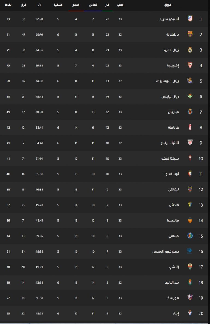This screenshot has height=324, width=210.
Task: Open the سيلتا فيغو team name link
Action: point(170,158)
